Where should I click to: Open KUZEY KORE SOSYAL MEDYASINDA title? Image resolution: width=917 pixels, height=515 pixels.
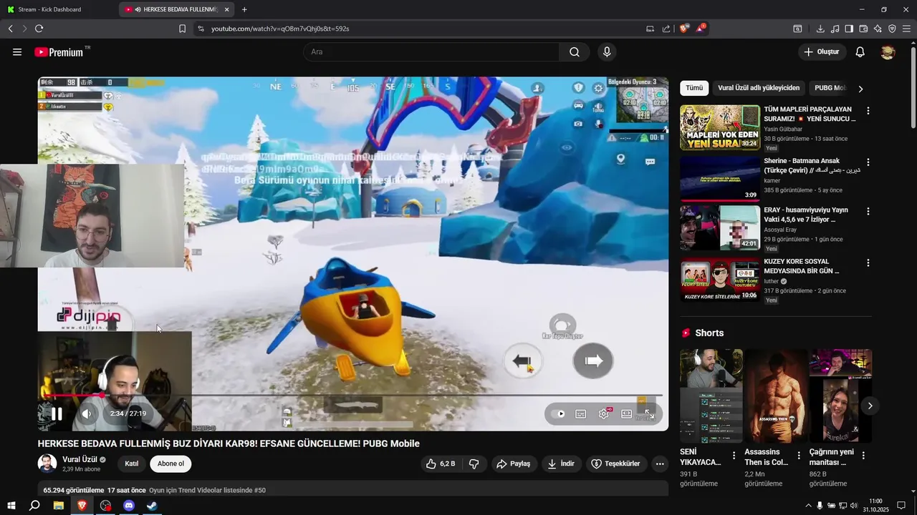(801, 266)
